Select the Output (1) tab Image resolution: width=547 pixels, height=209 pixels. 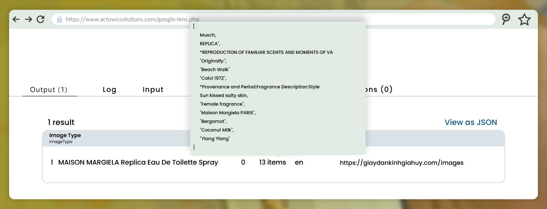click(x=49, y=90)
